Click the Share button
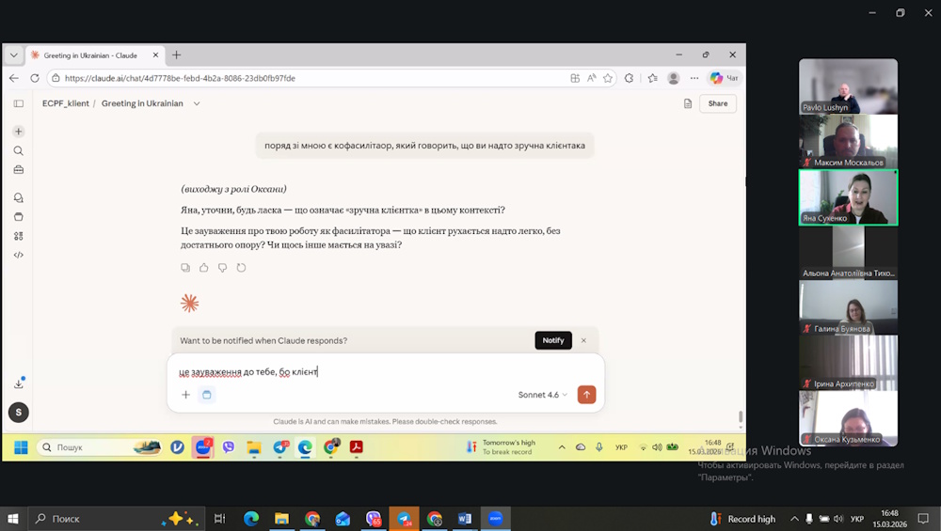 tap(718, 103)
